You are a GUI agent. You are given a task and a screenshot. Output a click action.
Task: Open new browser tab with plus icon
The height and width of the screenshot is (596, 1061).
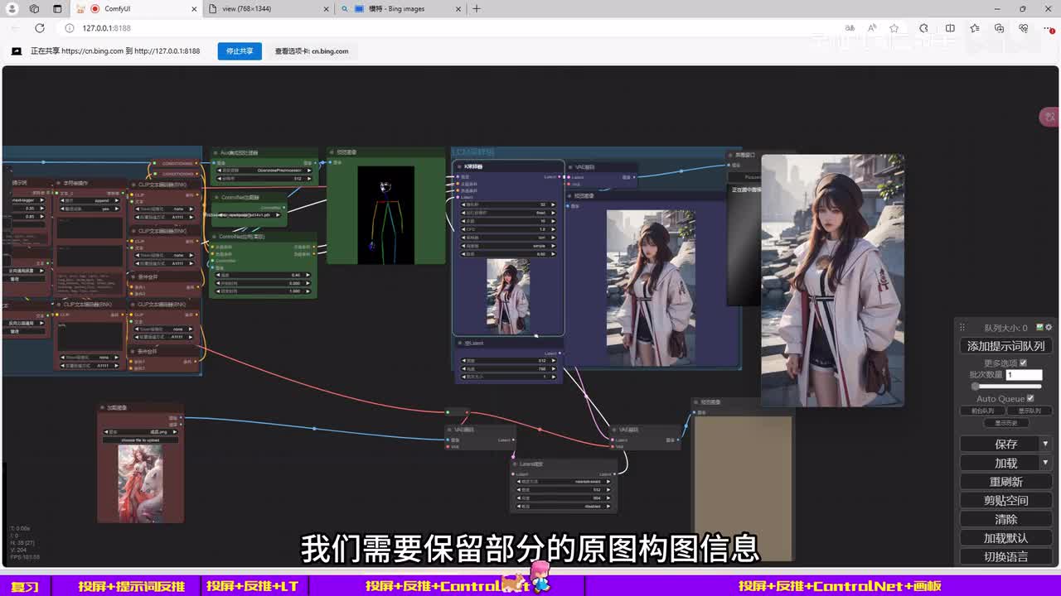pos(477,9)
